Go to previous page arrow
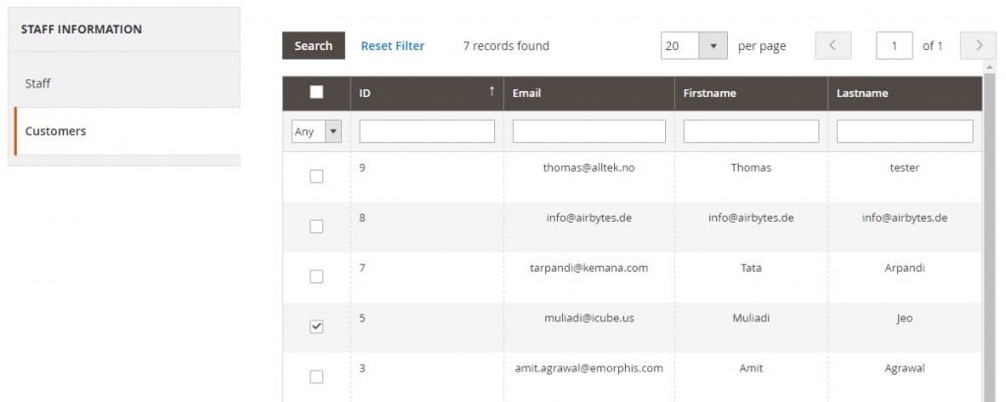This screenshot has width=1006, height=402. pos(833,46)
